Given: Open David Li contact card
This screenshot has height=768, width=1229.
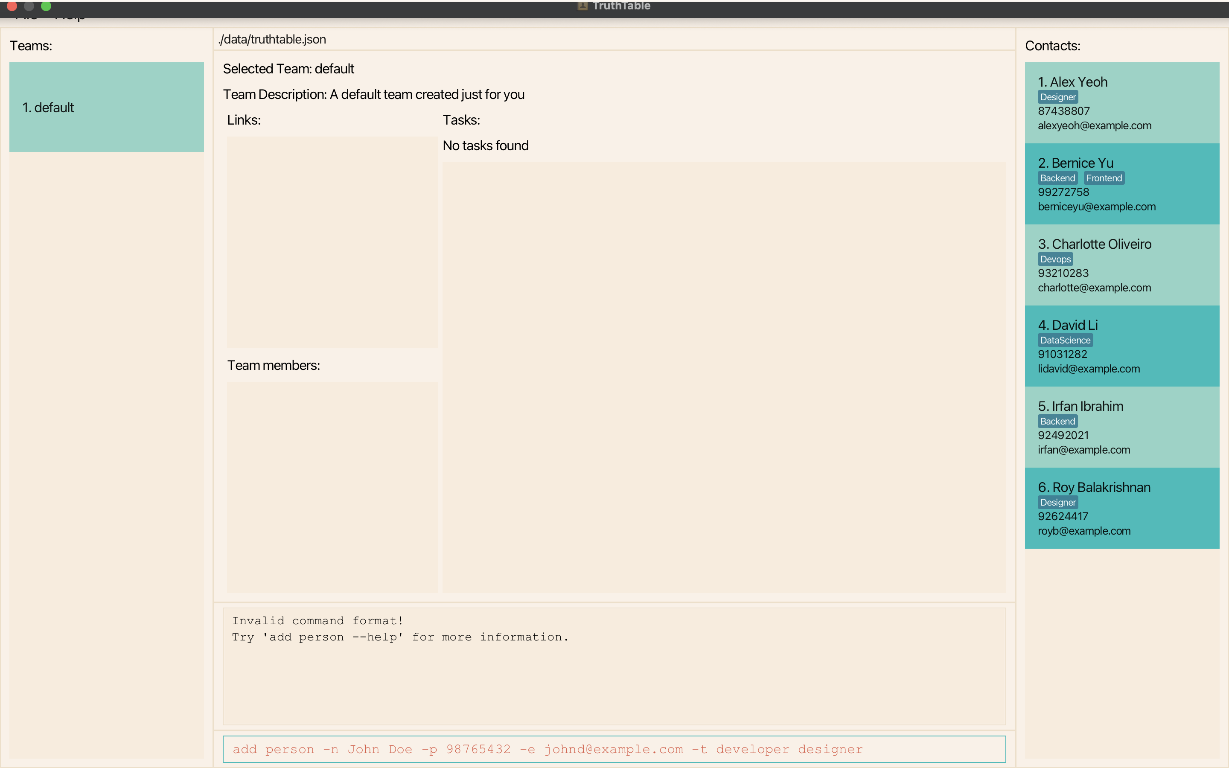Looking at the screenshot, I should (1121, 346).
